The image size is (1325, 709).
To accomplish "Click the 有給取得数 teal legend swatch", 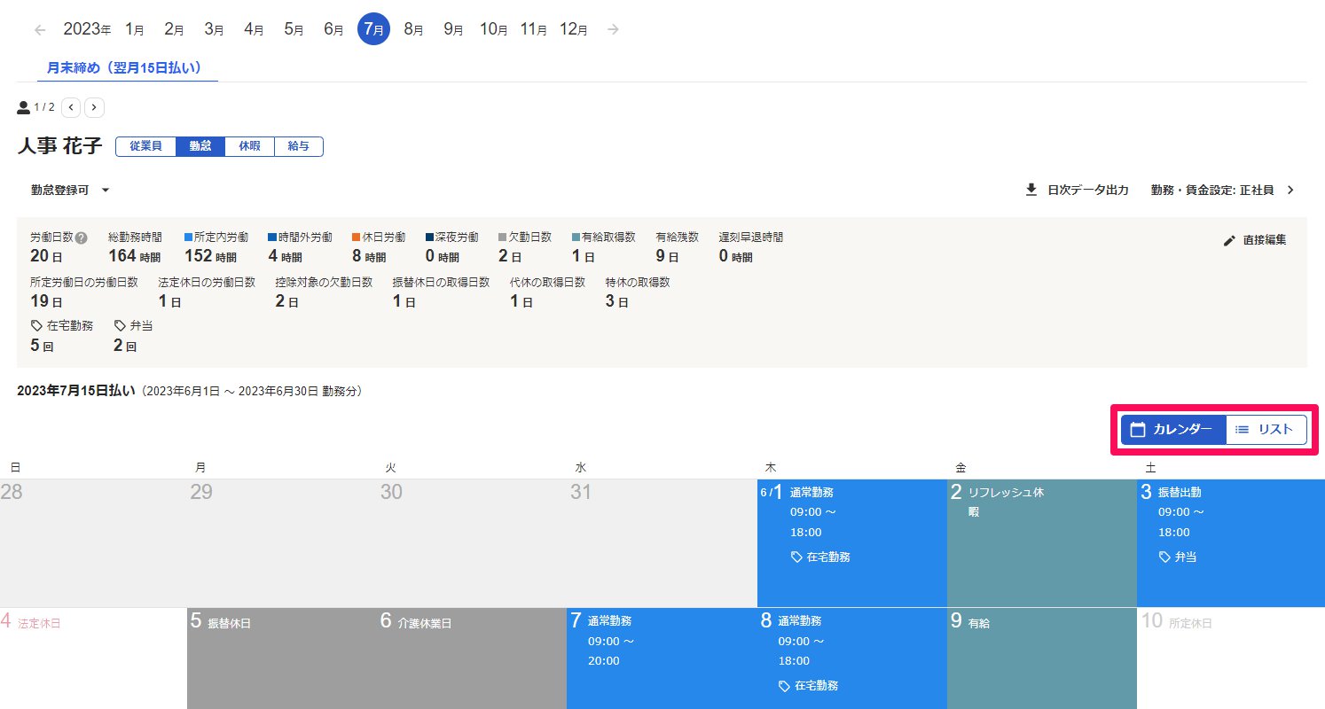I will pos(576,238).
